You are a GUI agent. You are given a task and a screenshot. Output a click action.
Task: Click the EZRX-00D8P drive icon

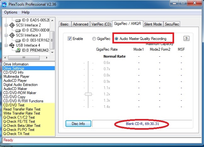coord(18,31)
